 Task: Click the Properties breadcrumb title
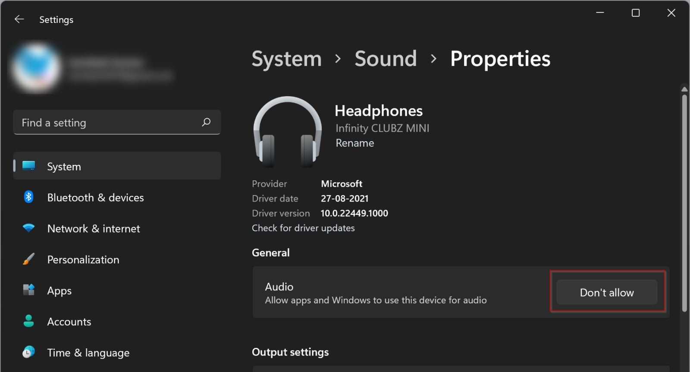pyautogui.click(x=500, y=59)
